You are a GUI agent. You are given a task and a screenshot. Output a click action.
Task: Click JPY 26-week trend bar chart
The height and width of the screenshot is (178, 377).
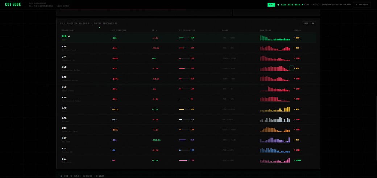click(275, 58)
